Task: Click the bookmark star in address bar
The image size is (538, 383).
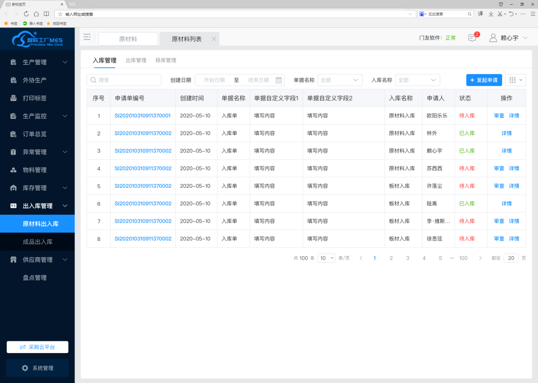Action: pos(60,14)
